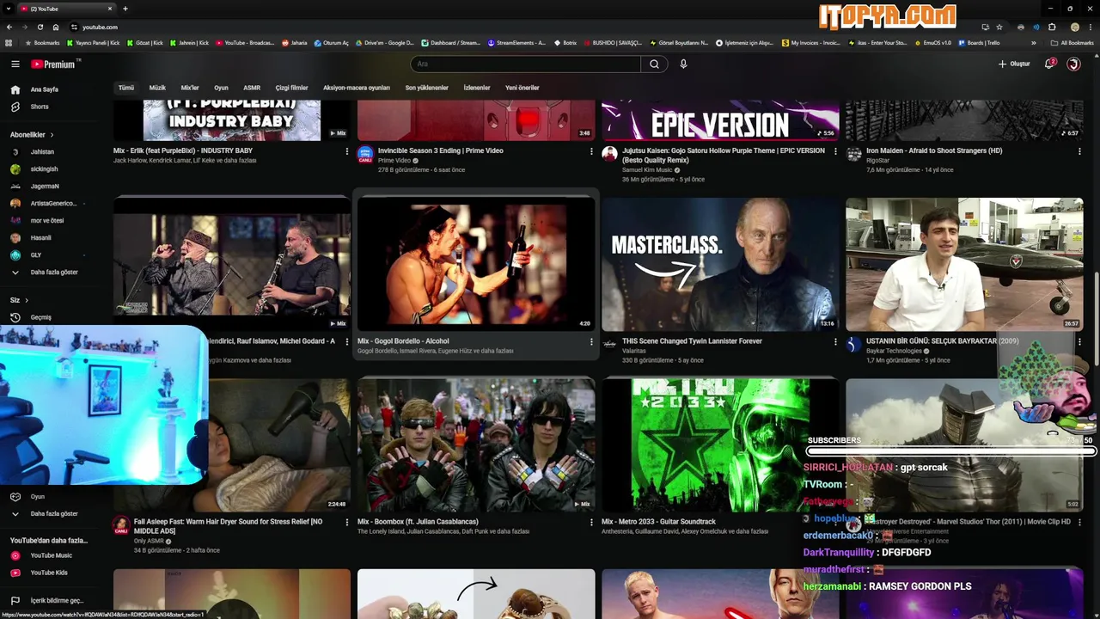Select Aksiyon-macera oyunları chip

tap(357, 88)
